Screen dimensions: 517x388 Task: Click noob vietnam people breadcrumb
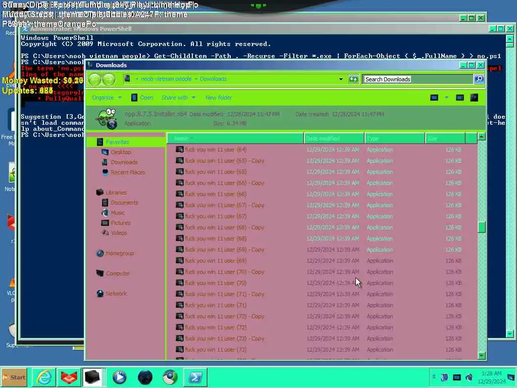click(x=166, y=79)
